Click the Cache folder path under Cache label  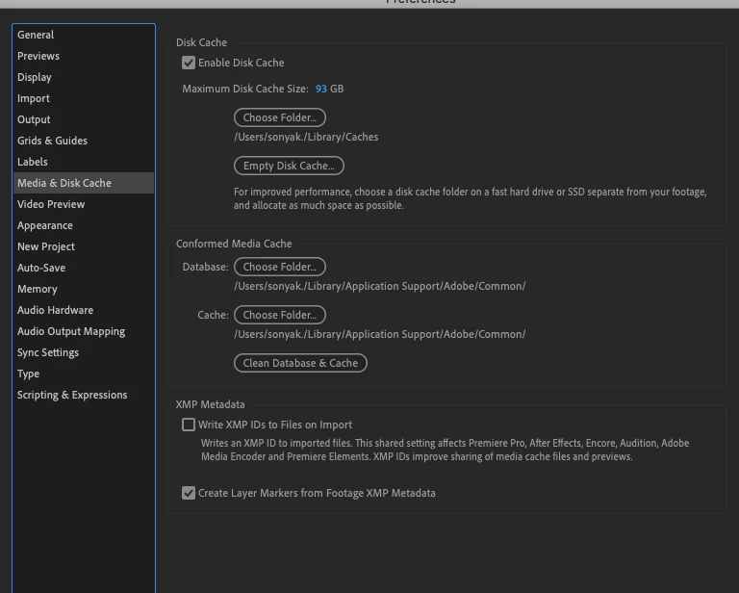click(380, 334)
